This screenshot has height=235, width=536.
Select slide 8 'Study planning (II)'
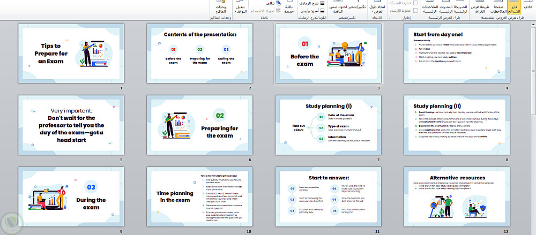(x=457, y=125)
